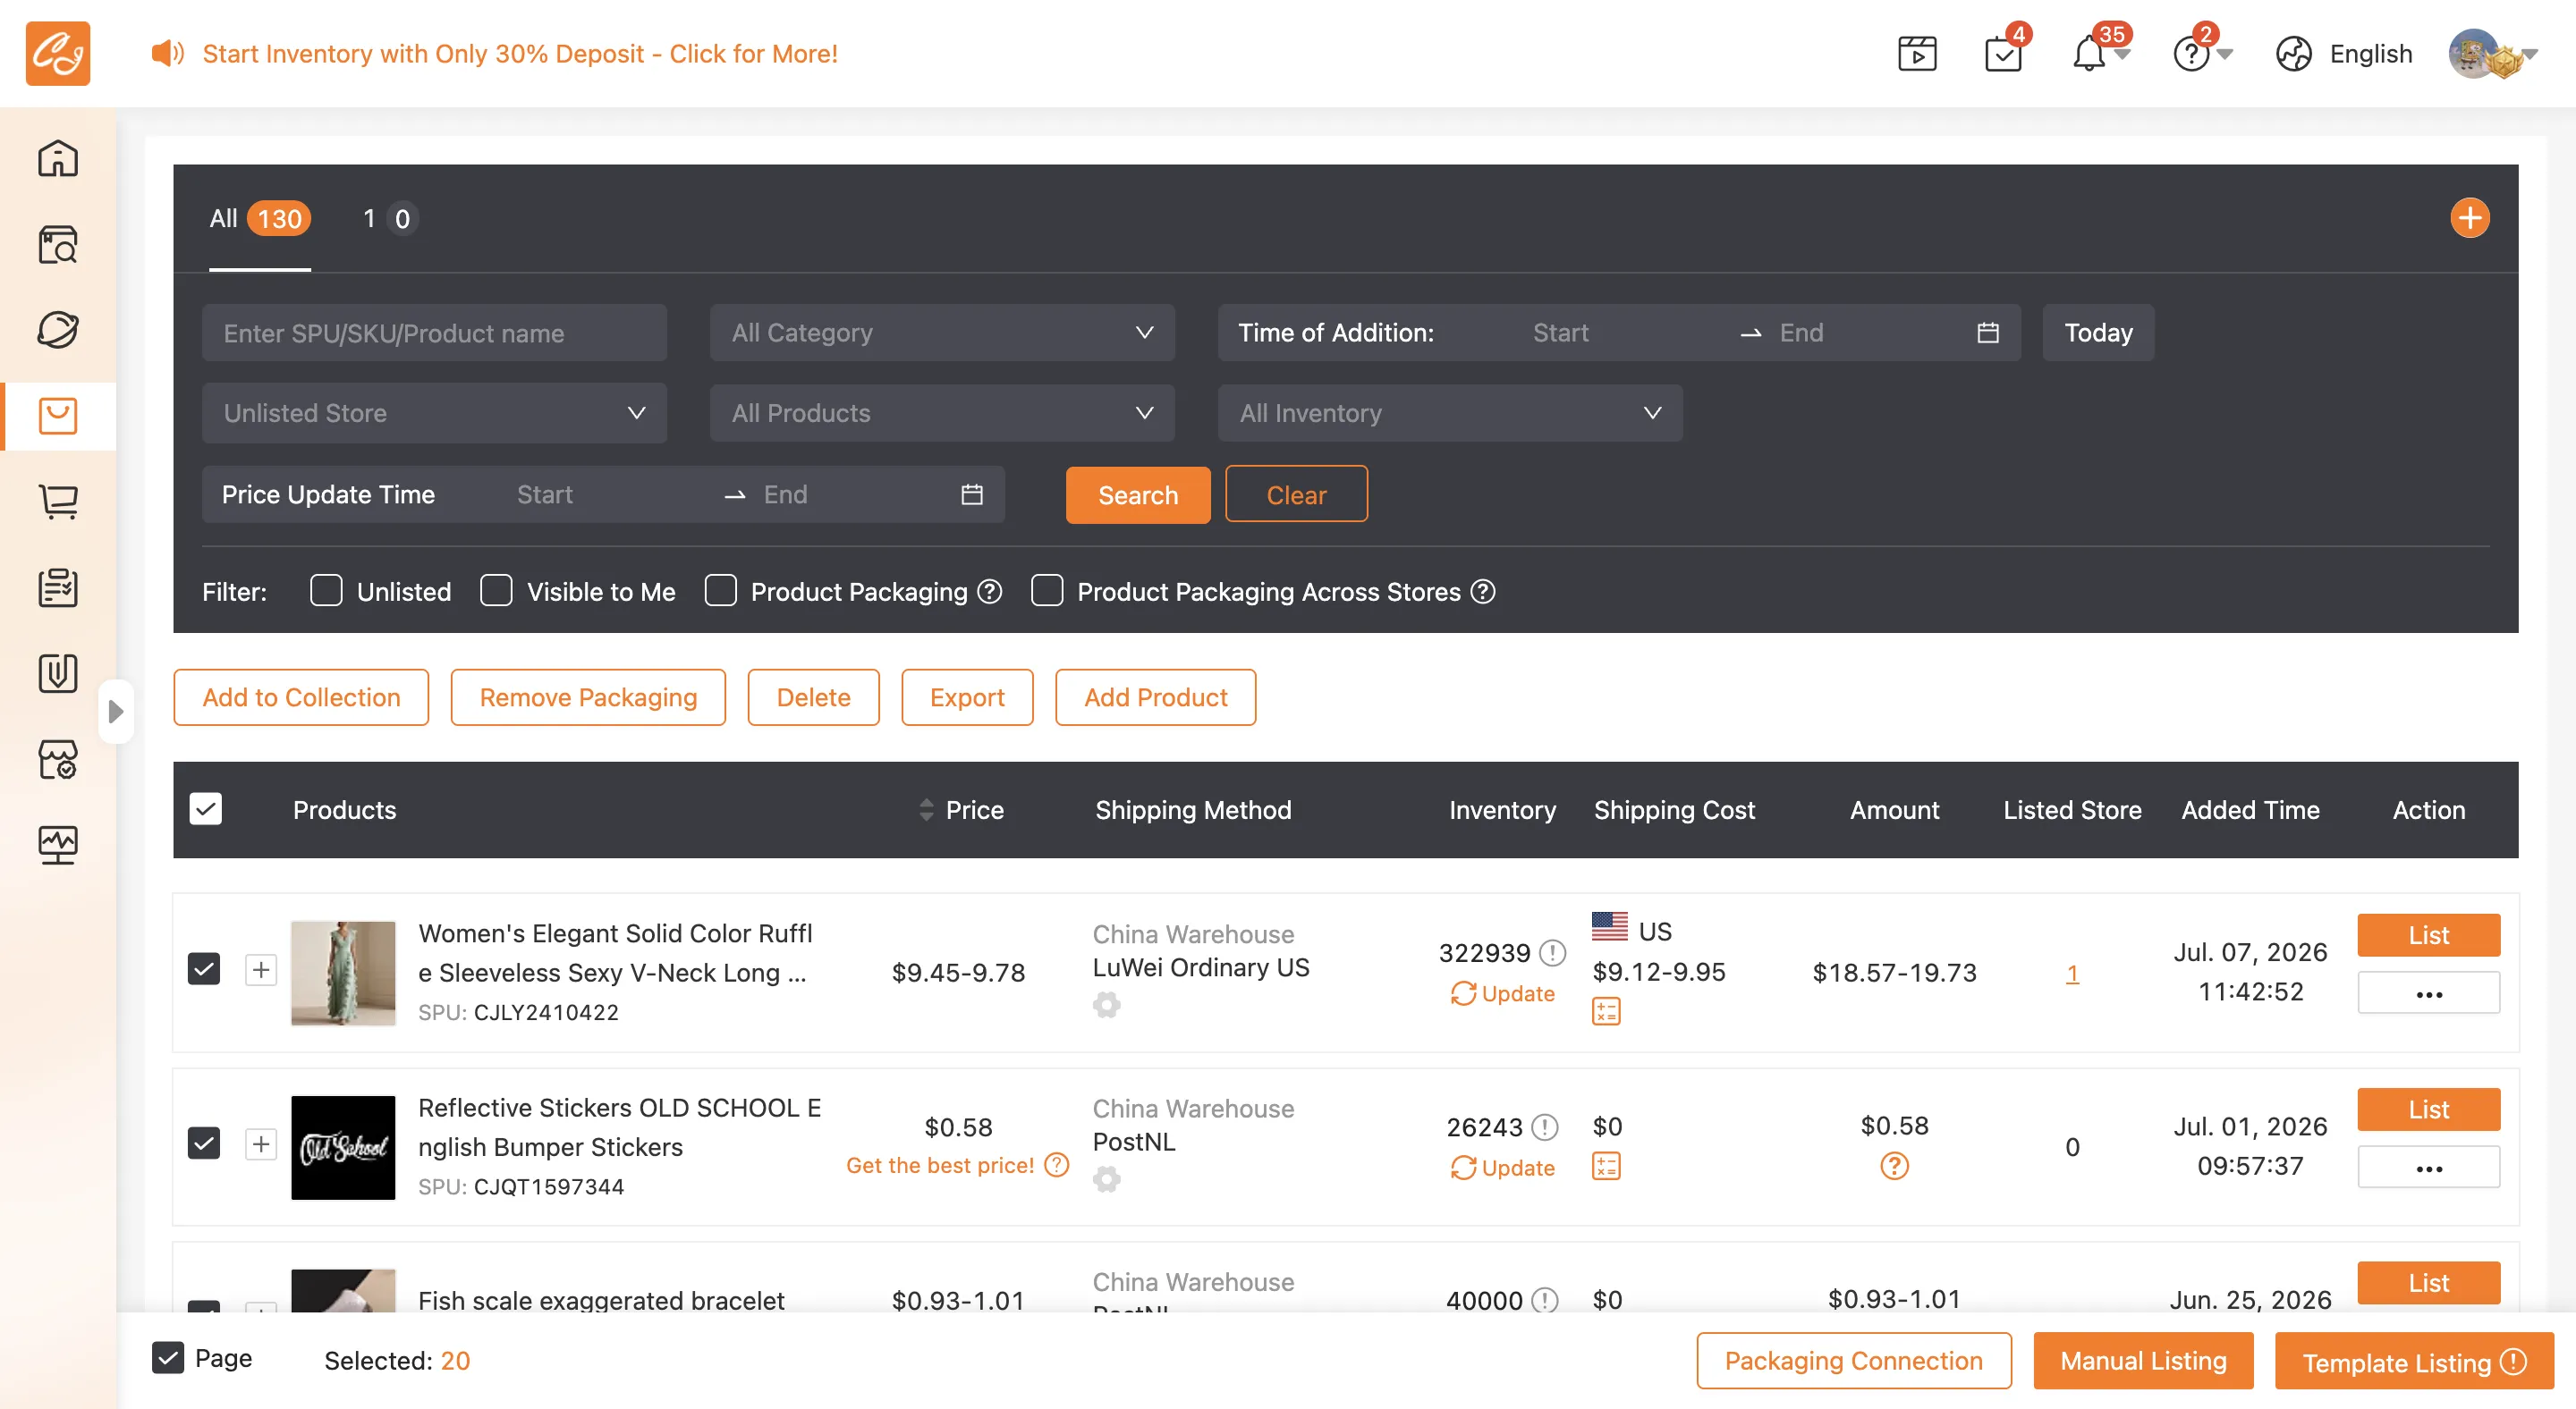Open the Women's Elegant dress thumbnail

pos(343,973)
